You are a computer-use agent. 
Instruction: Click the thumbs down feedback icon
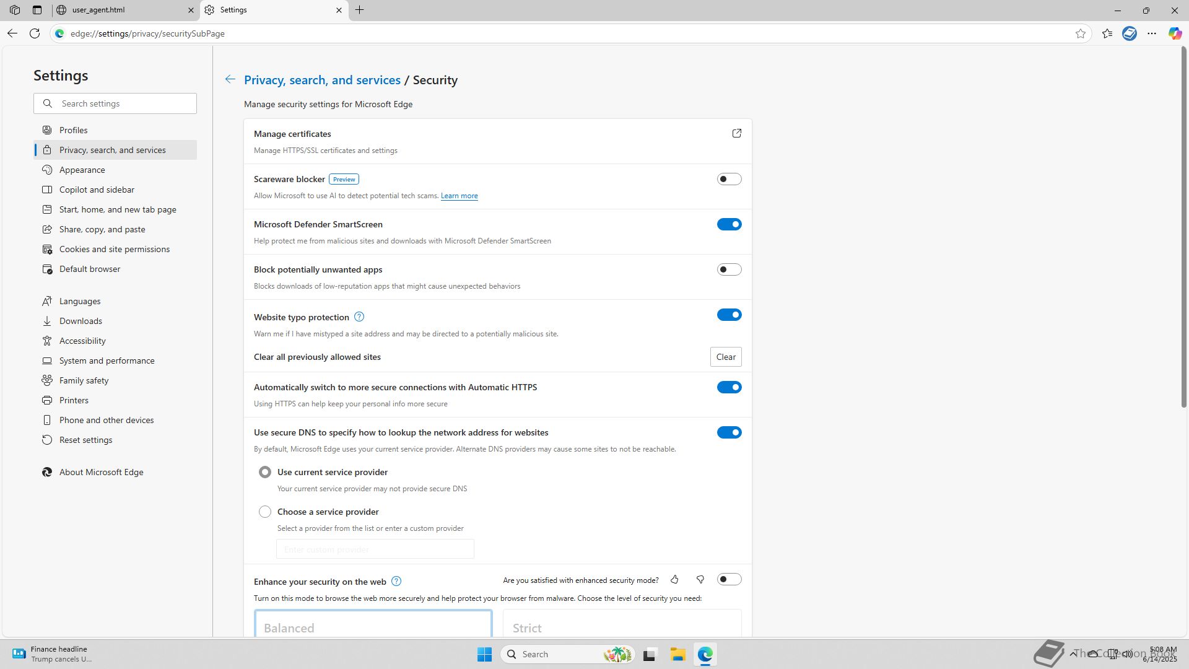tap(700, 580)
